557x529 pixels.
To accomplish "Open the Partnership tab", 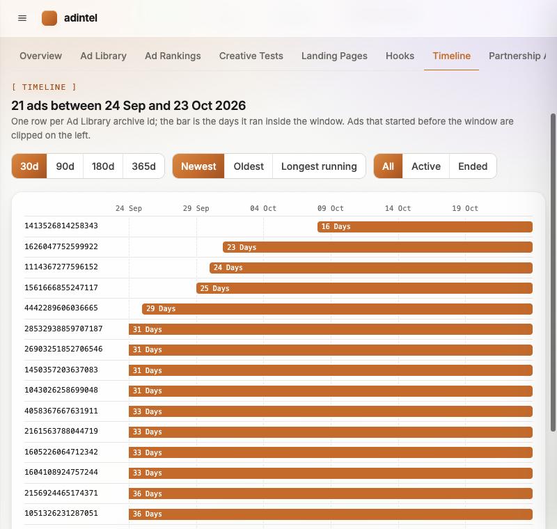I will [517, 56].
